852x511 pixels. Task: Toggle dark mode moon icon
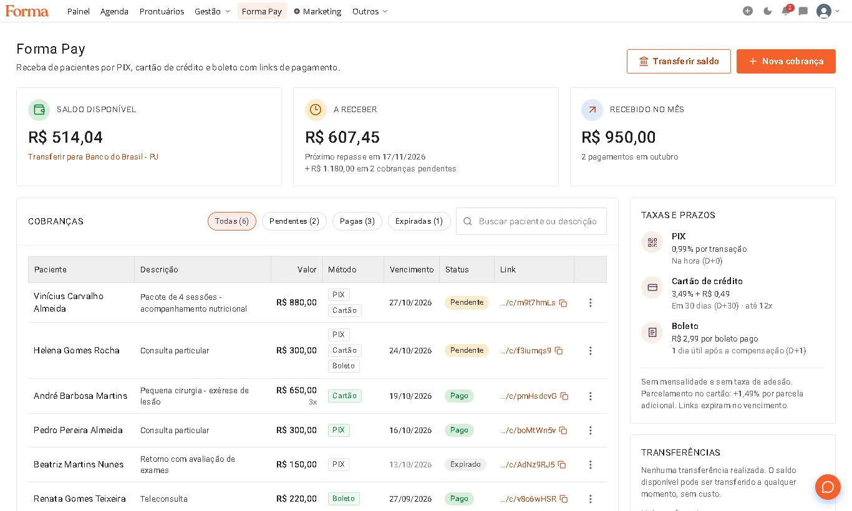pos(767,11)
